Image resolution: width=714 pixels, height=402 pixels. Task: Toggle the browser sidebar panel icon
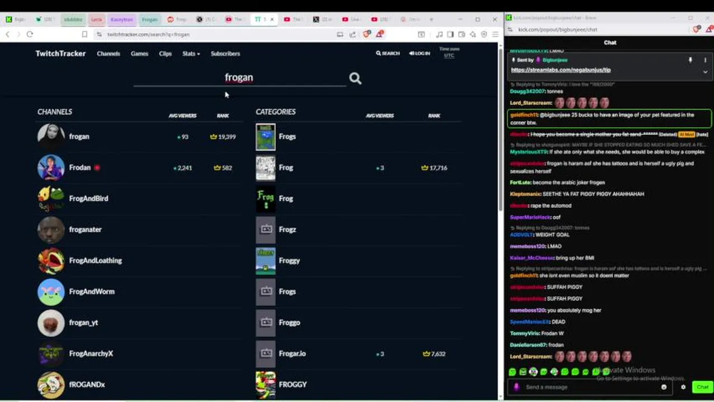[x=450, y=34]
